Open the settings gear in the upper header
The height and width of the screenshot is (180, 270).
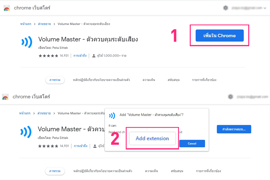tap(225, 8)
